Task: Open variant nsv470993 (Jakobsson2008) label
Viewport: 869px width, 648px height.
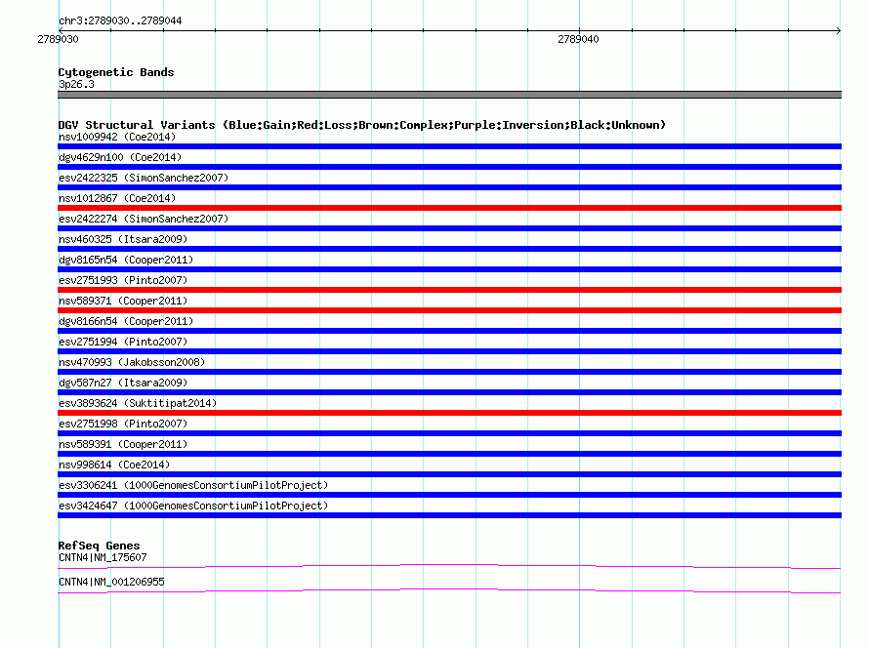Action: tap(132, 362)
